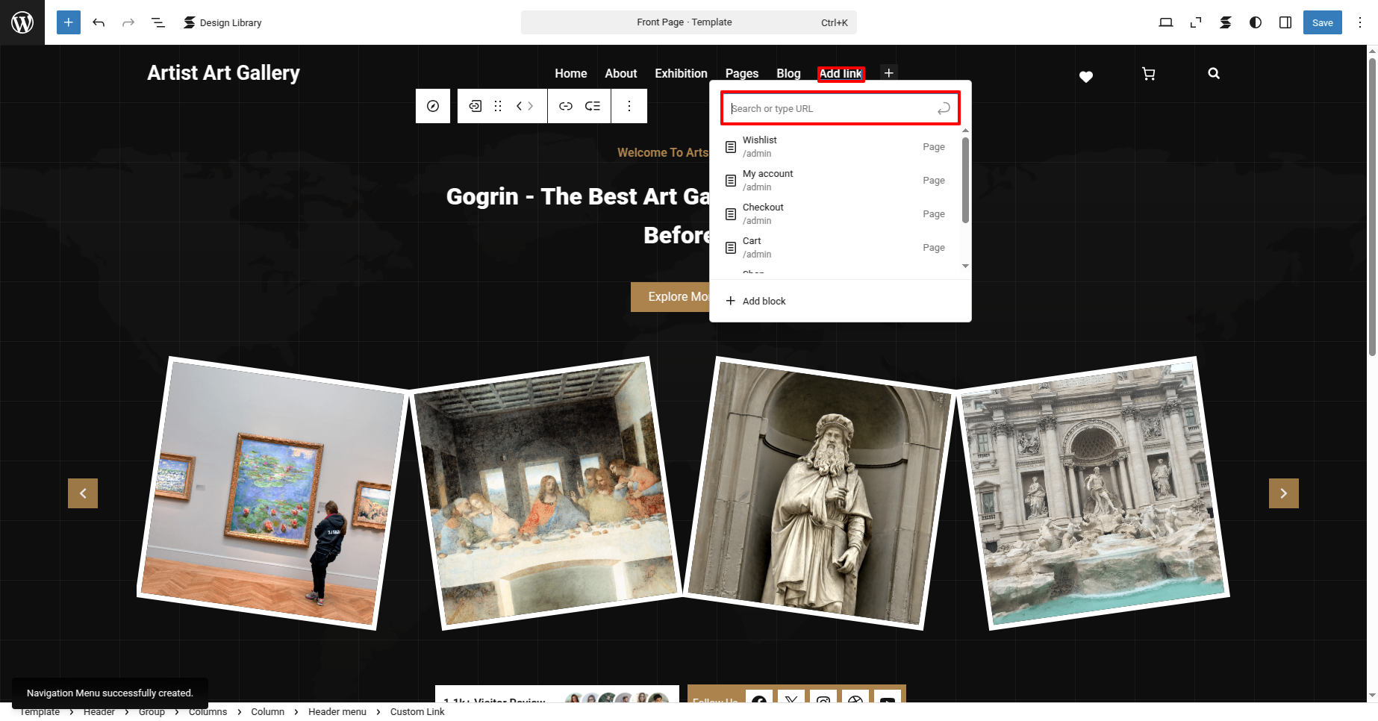1378x721 pixels.
Task: Add a block after the navigation links
Action: click(888, 73)
